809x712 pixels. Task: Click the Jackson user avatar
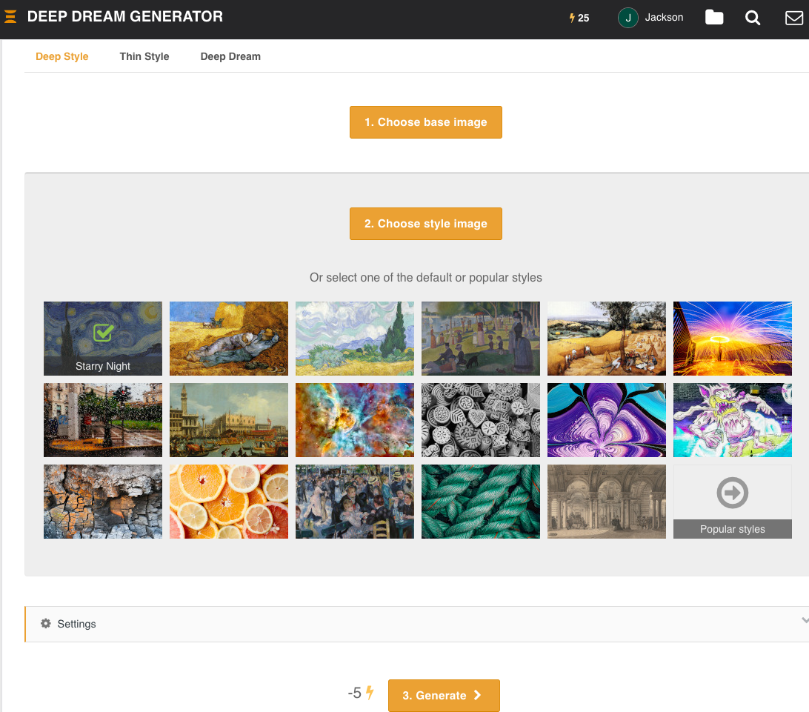(x=627, y=18)
